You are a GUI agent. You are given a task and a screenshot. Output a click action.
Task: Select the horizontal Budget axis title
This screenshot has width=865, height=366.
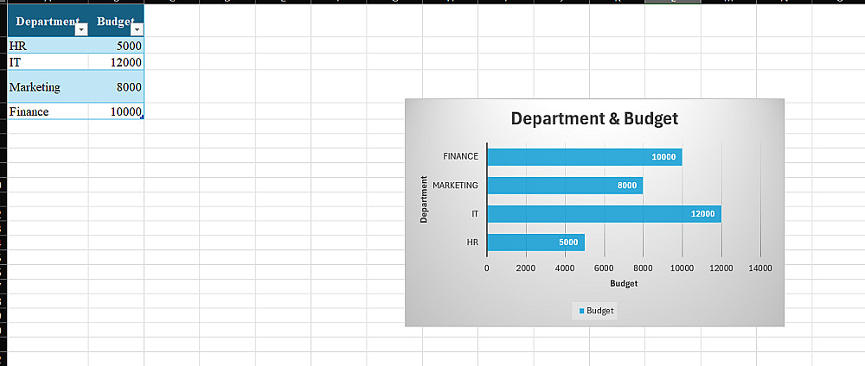(624, 284)
